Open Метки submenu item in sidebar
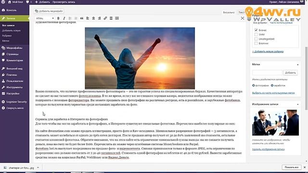Image resolution: width=308 pixels, height=173 pixels. [x=5, y=41]
